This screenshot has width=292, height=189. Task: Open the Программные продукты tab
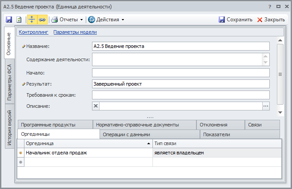(x=48, y=125)
